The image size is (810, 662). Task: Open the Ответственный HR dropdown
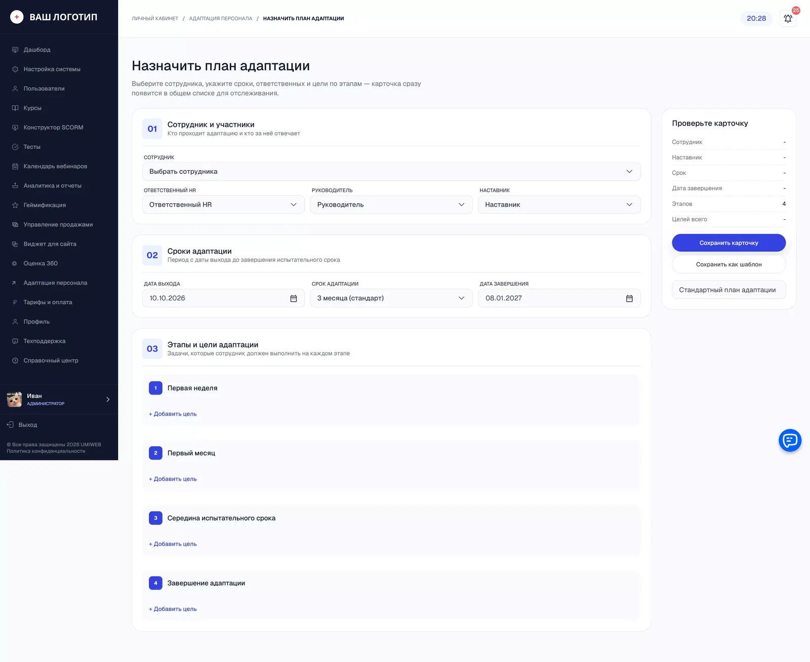[x=223, y=205]
